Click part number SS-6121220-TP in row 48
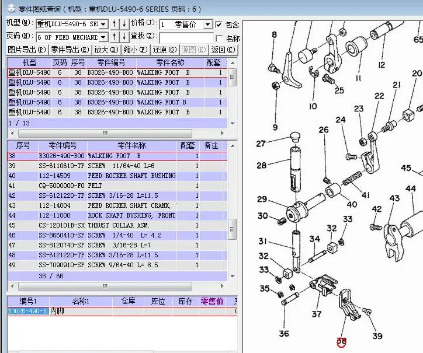 61,255
